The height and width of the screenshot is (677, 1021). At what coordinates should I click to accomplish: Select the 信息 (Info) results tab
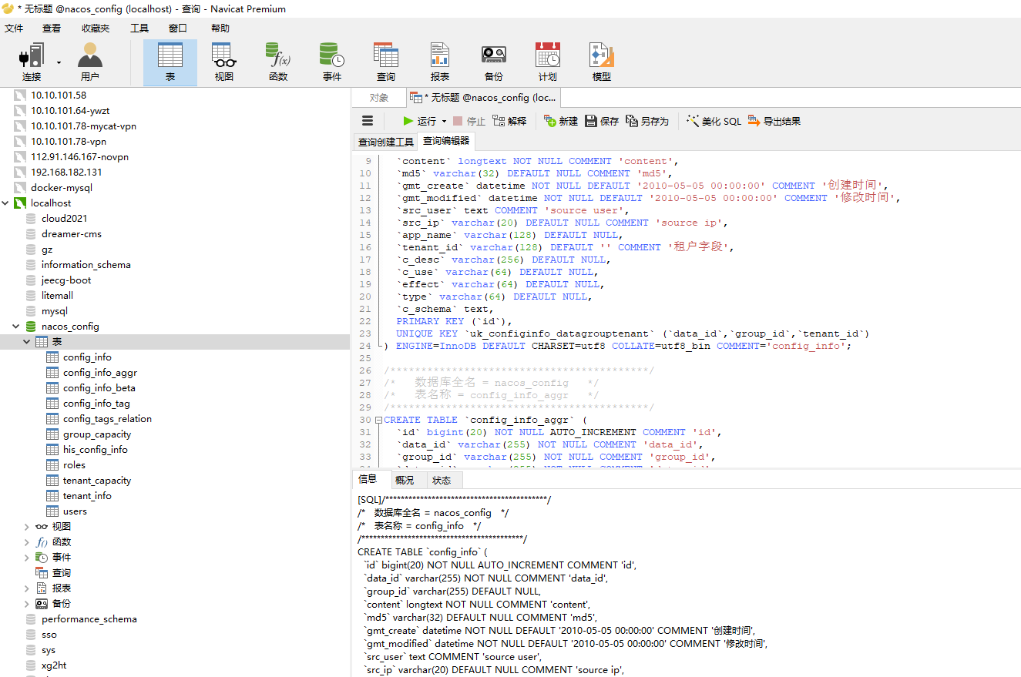[x=368, y=479]
